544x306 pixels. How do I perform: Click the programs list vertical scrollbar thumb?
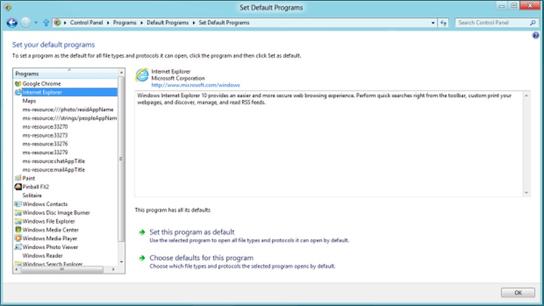click(x=121, y=159)
